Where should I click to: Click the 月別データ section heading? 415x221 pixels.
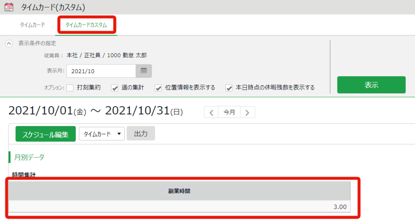pyautogui.click(x=29, y=157)
